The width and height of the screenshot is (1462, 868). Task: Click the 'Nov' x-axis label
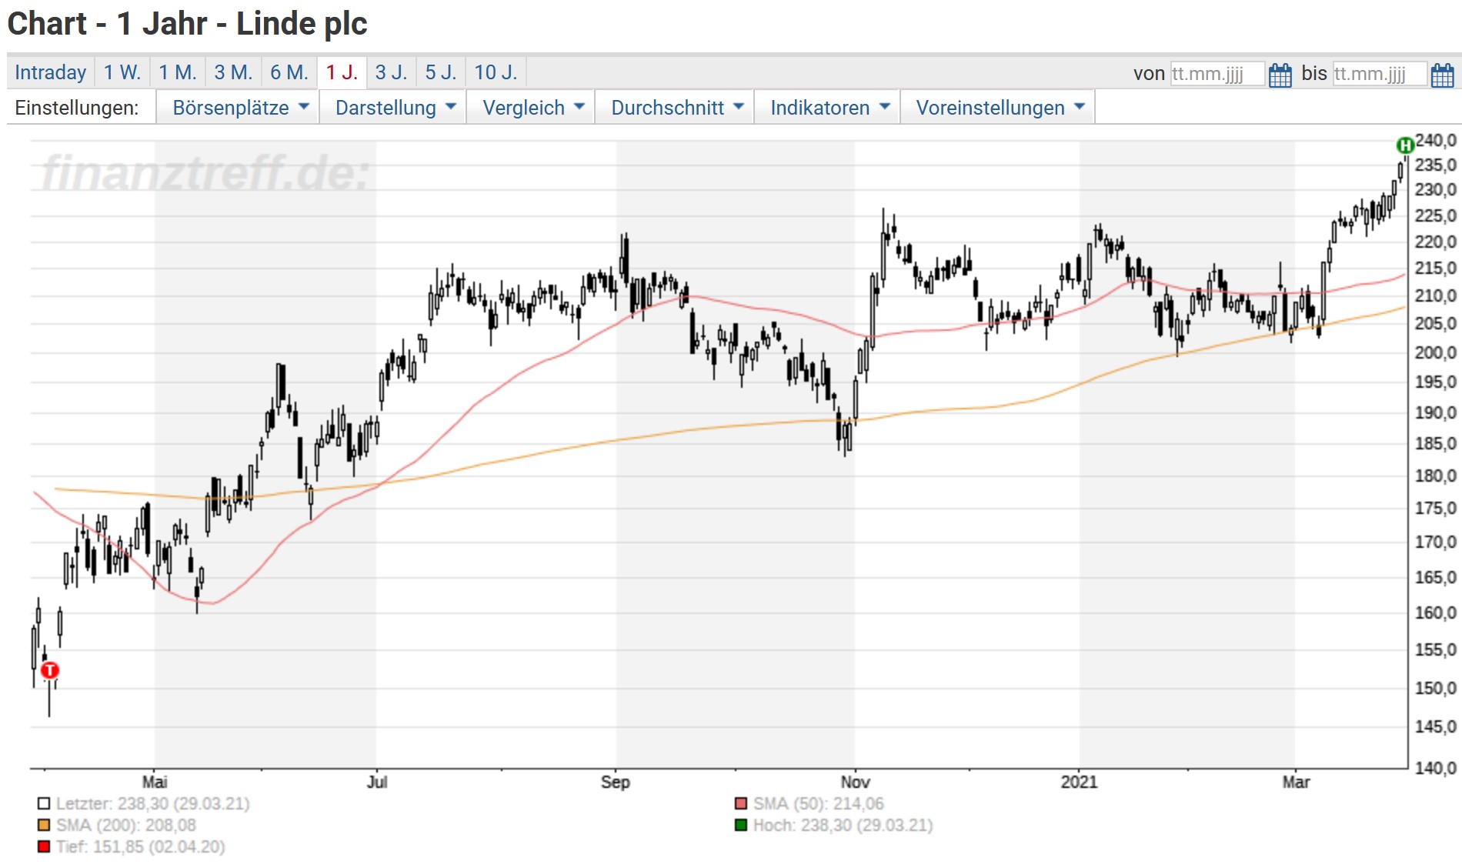coord(855,782)
